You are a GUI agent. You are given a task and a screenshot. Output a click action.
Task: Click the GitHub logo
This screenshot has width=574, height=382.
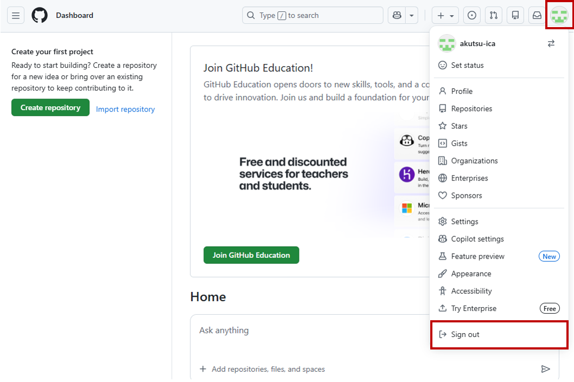40,16
